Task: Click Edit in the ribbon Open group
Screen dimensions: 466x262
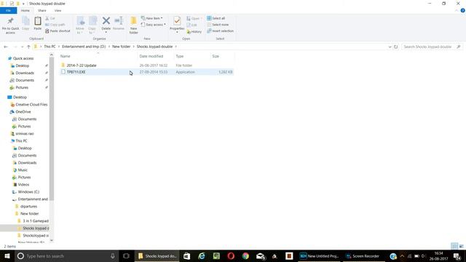Action: tap(191, 25)
